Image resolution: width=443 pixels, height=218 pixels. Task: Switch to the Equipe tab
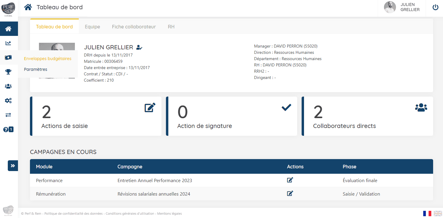tap(92, 27)
